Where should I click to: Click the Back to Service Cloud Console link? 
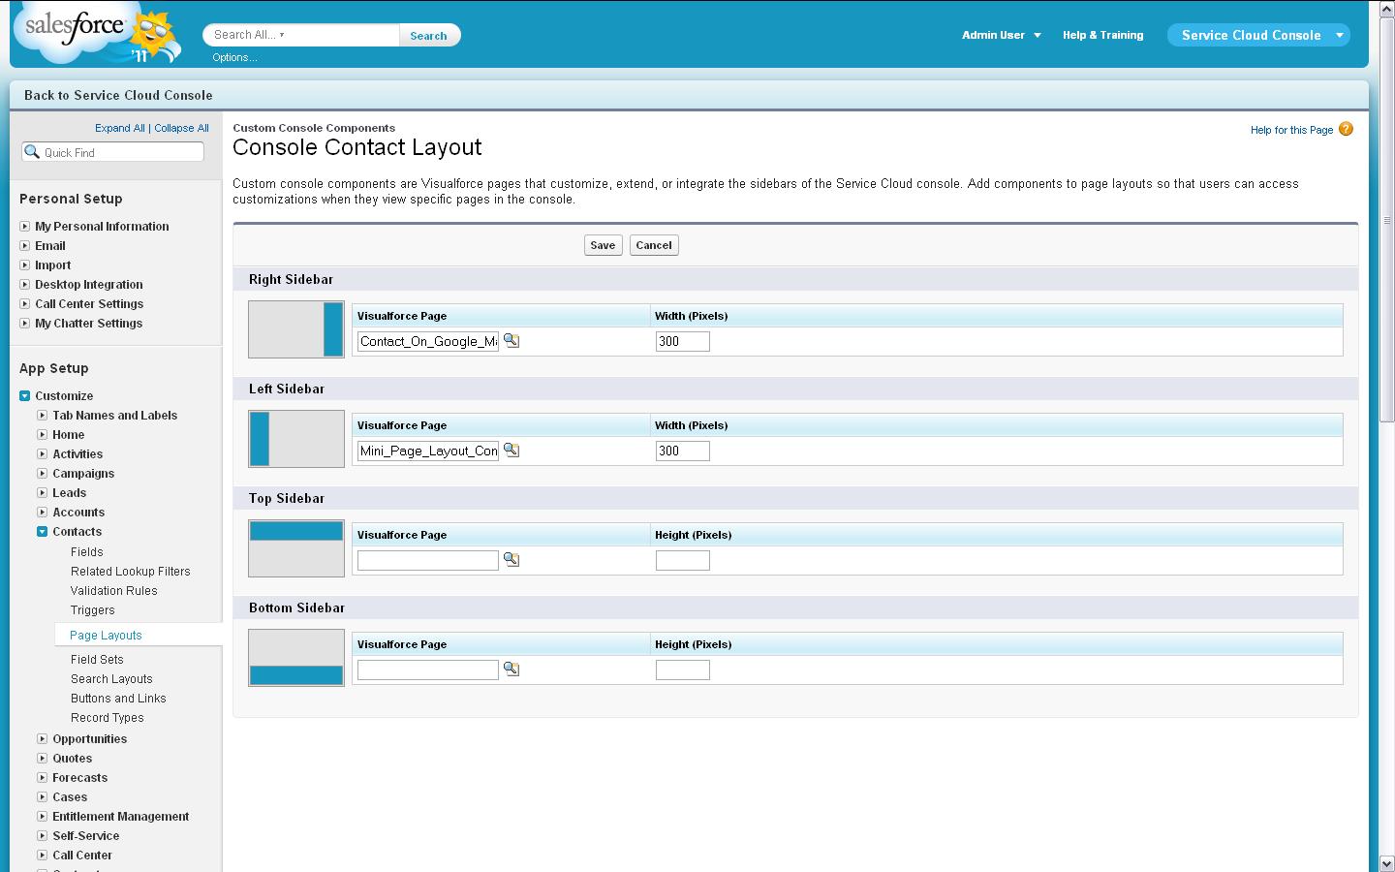pos(118,95)
